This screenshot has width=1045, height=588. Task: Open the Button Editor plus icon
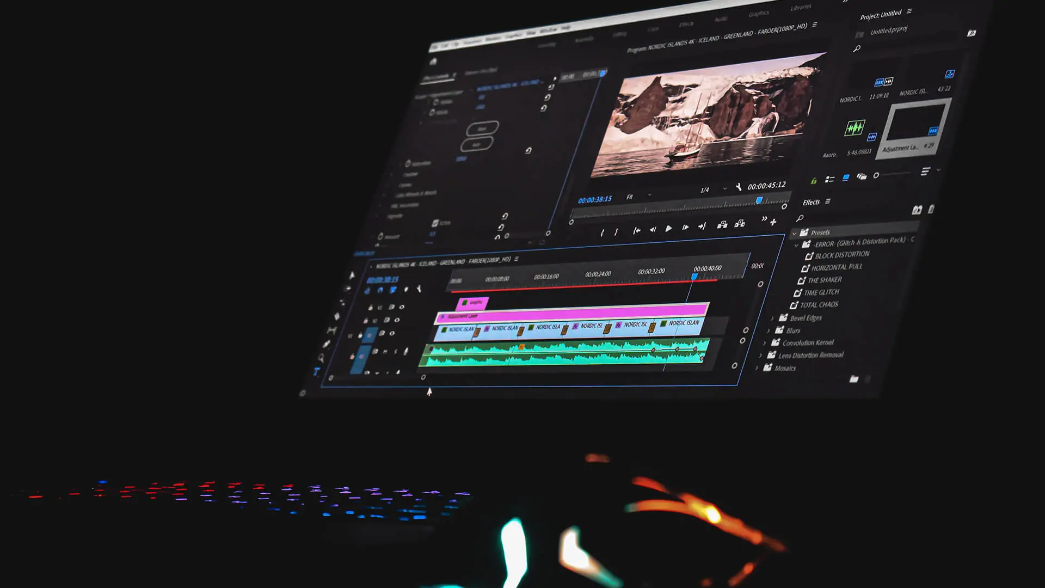click(773, 222)
